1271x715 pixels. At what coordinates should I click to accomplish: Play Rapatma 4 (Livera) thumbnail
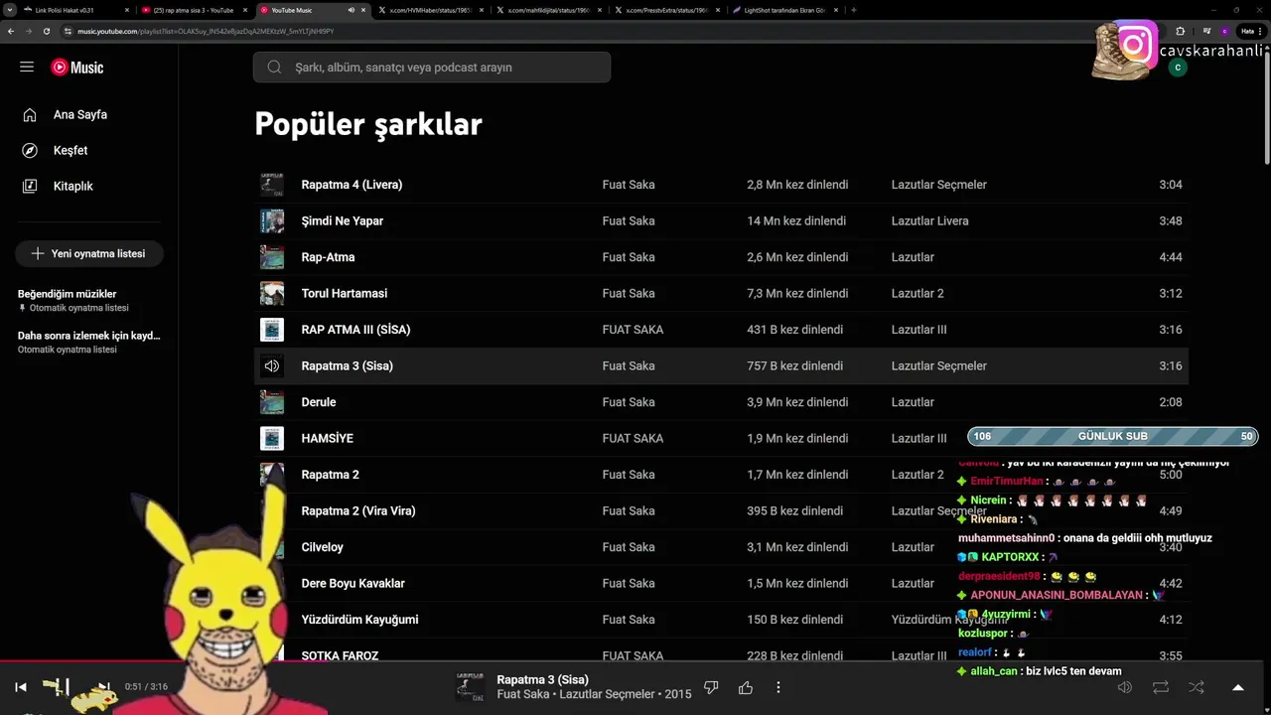(x=272, y=185)
